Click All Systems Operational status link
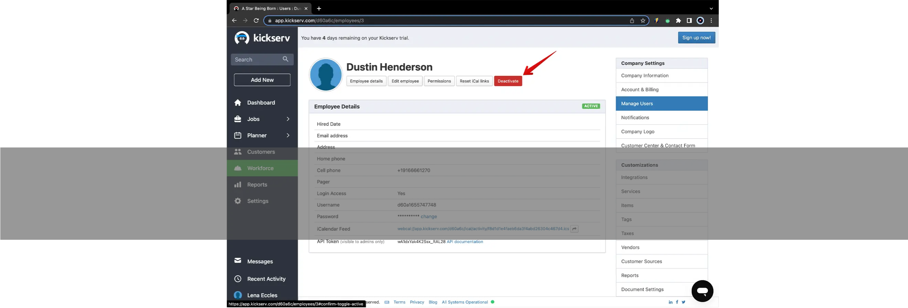 465,303
